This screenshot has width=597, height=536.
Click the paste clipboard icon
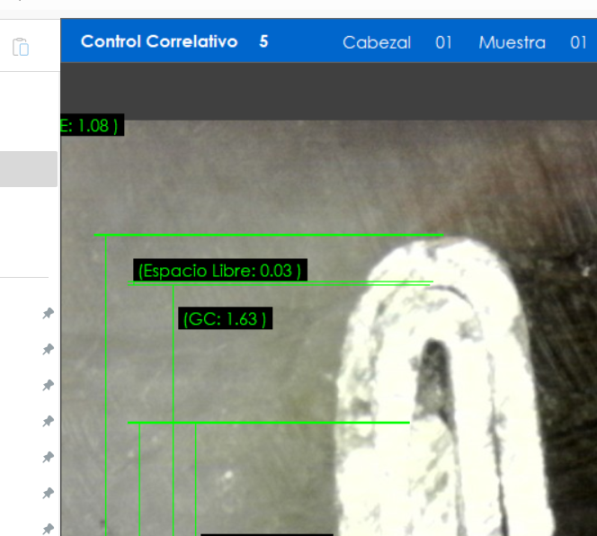[22, 48]
